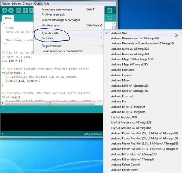Click the black console output area
Image resolution: width=182 pixels, height=173 pixels.
[52, 122]
